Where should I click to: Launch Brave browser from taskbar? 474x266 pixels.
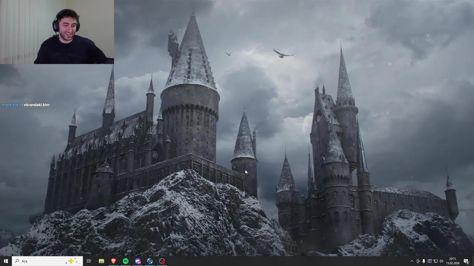click(113, 261)
